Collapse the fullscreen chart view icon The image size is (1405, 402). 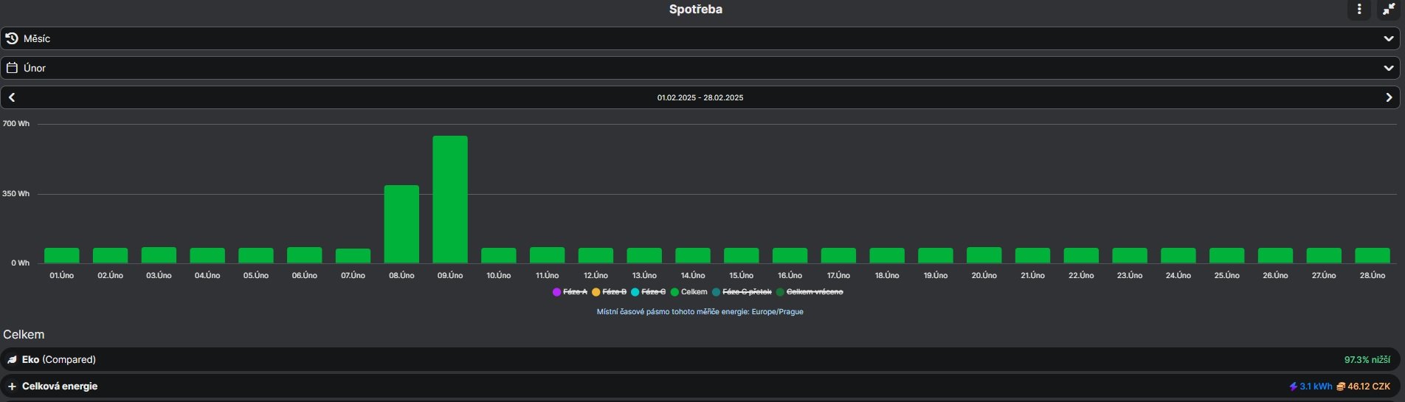pyautogui.click(x=1388, y=10)
